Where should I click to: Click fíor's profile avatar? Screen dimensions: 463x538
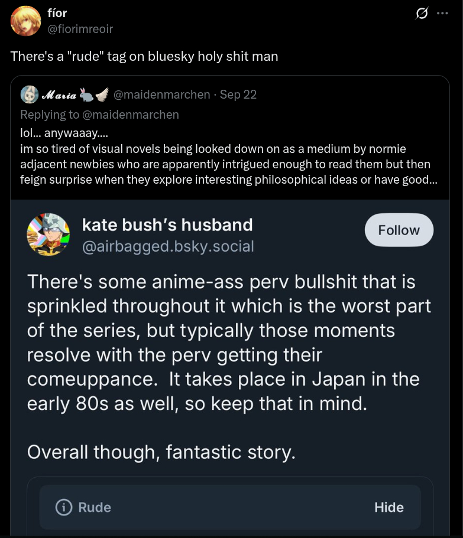25,21
